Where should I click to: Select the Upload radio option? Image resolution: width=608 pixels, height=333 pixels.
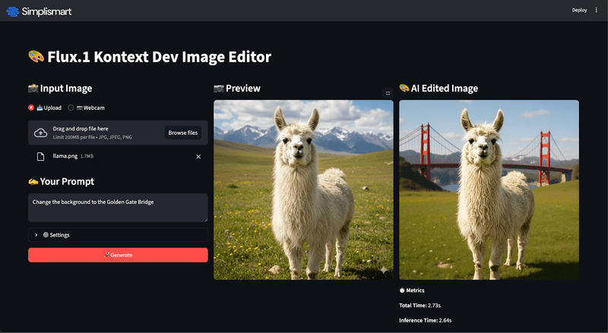coord(31,108)
